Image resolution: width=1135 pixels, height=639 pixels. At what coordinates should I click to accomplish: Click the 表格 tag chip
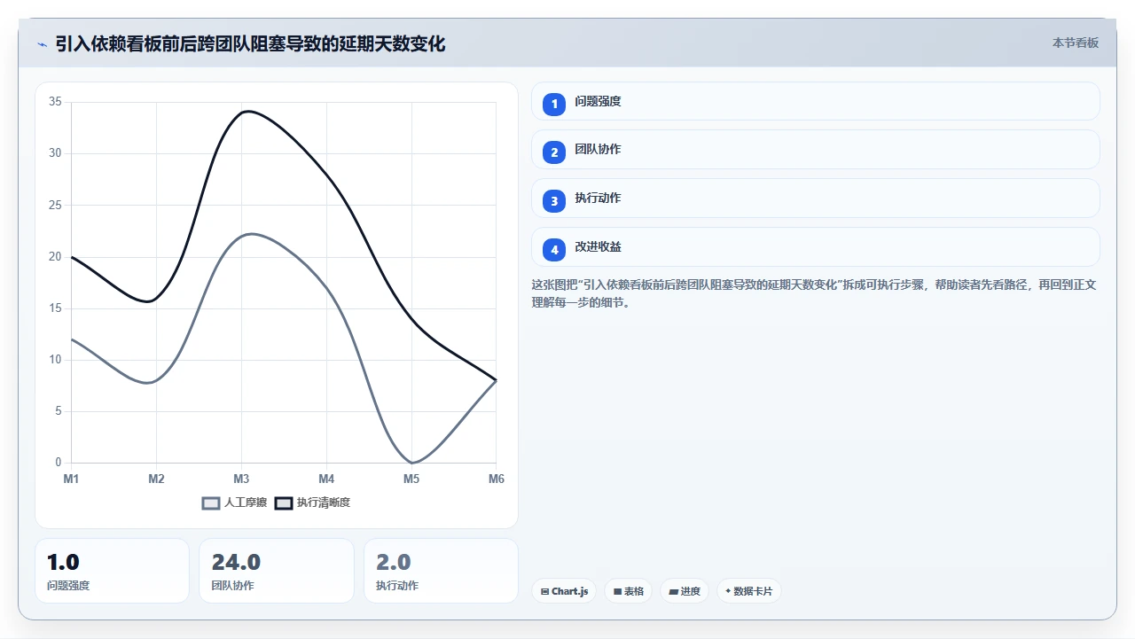629,591
